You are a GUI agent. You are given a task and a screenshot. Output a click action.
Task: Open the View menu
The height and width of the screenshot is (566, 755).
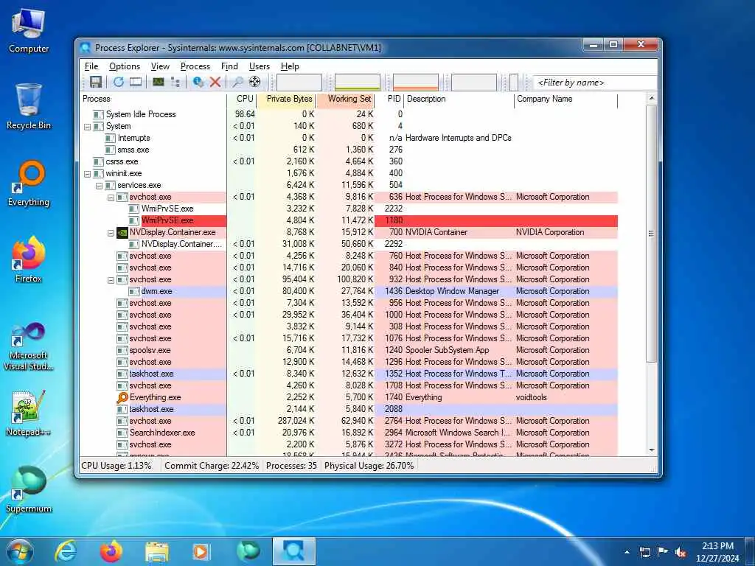[x=160, y=66]
